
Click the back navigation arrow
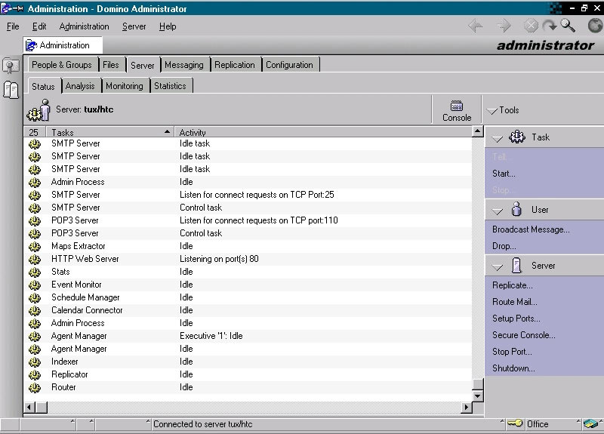point(476,26)
